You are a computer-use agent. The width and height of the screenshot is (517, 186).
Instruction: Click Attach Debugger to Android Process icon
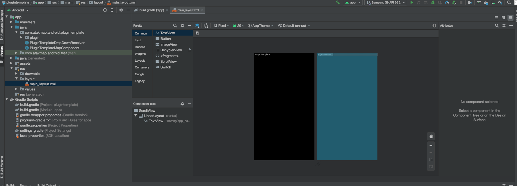pos(454,2)
